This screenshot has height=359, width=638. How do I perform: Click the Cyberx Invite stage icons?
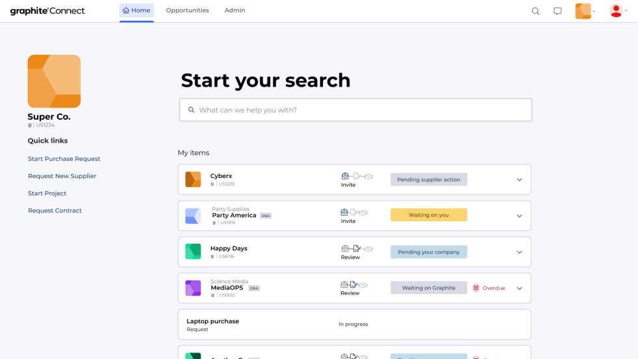357,176
